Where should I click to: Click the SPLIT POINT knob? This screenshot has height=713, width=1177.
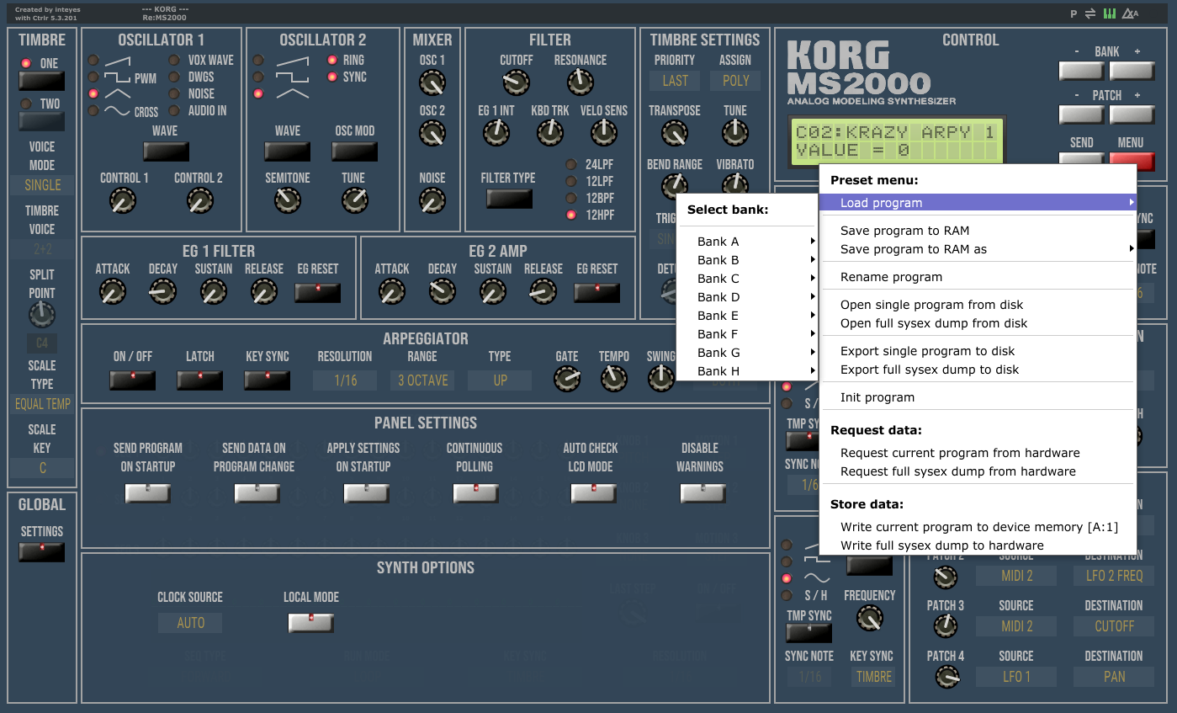(41, 315)
